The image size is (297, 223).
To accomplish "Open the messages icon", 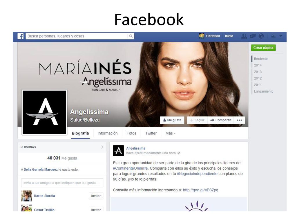I will [x=253, y=36].
